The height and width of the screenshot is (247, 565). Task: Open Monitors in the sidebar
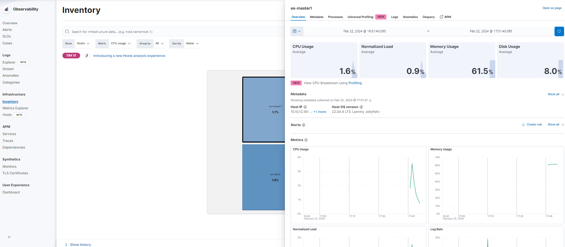[10, 166]
